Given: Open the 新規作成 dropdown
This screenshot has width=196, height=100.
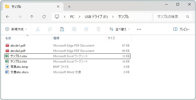Looking at the screenshot, I should click(16, 29).
